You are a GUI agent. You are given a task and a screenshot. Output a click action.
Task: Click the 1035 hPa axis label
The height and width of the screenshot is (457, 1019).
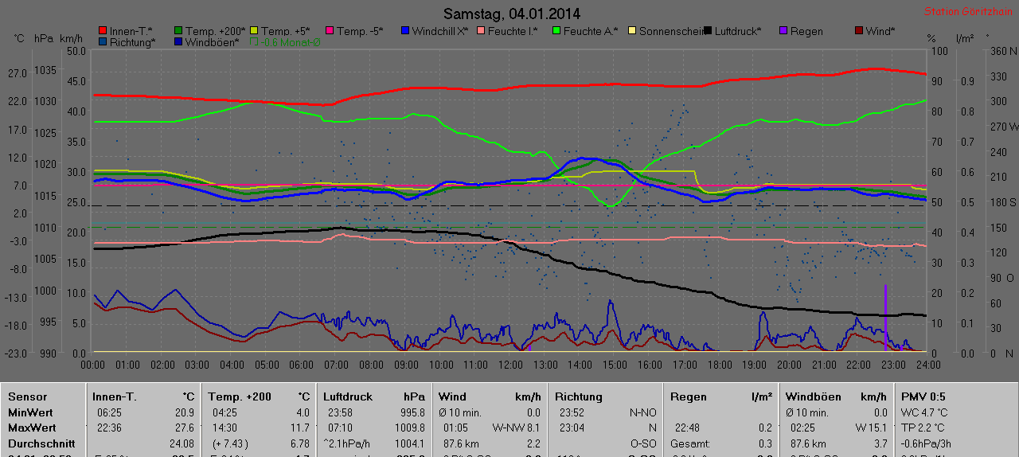pyautogui.click(x=46, y=70)
